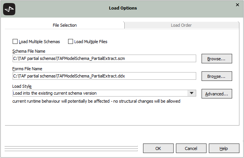Open the Load Order tab
This screenshot has width=244, height=158.
[x=181, y=25]
